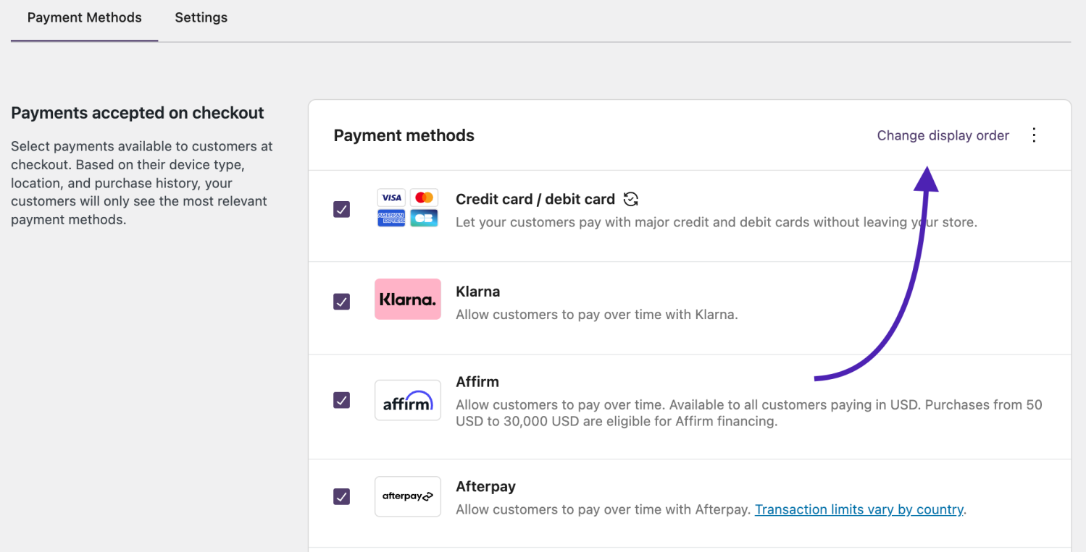Uncheck the Credit card / debit card payment method
Viewport: 1086px width, 552px height.
pyautogui.click(x=341, y=209)
